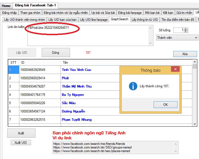Open the Up bài và Sửa bài tab
Viewport: 199px width, 159px height.
pyautogui.click(x=103, y=13)
